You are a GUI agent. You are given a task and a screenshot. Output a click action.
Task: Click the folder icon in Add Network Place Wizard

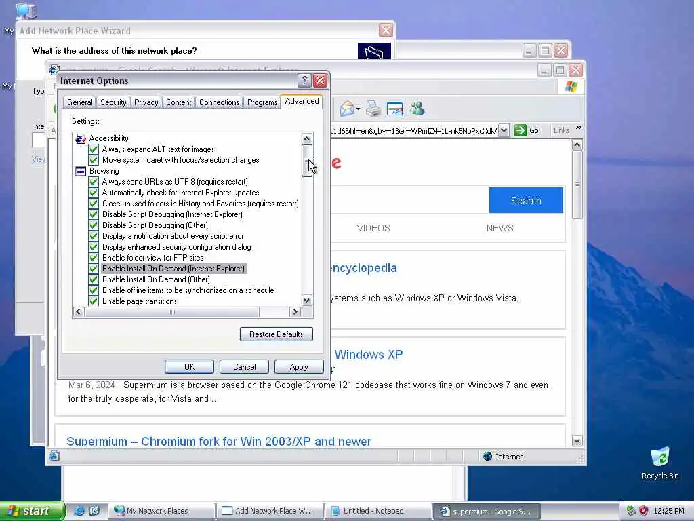pos(374,51)
